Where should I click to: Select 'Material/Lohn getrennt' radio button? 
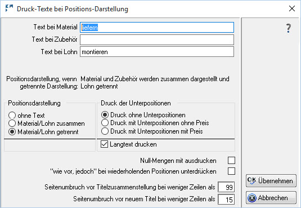12,132
